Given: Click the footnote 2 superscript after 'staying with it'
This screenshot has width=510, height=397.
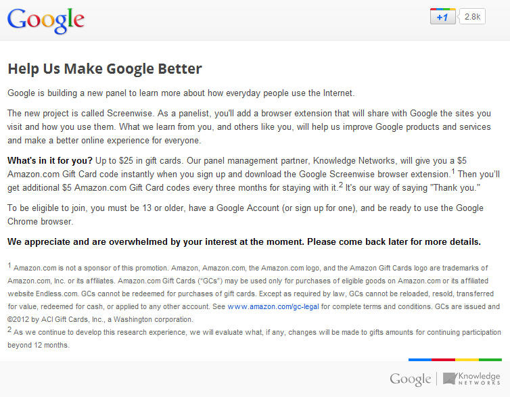Looking at the screenshot, I should [x=340, y=185].
